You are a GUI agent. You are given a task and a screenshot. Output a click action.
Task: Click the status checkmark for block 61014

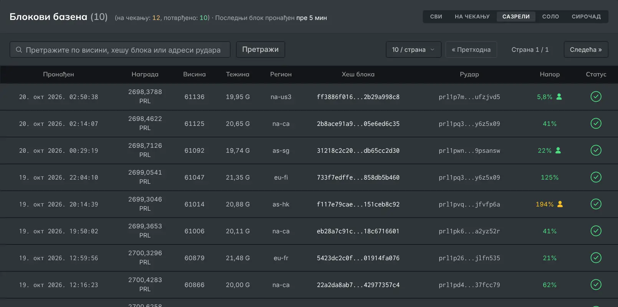coord(596,204)
